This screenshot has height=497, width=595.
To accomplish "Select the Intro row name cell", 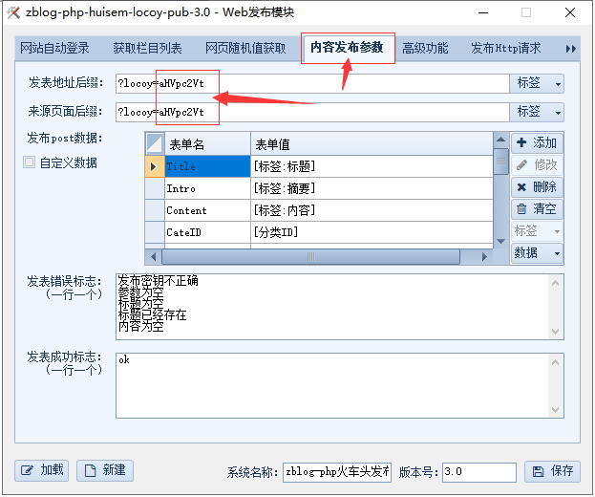I will click(x=207, y=188).
